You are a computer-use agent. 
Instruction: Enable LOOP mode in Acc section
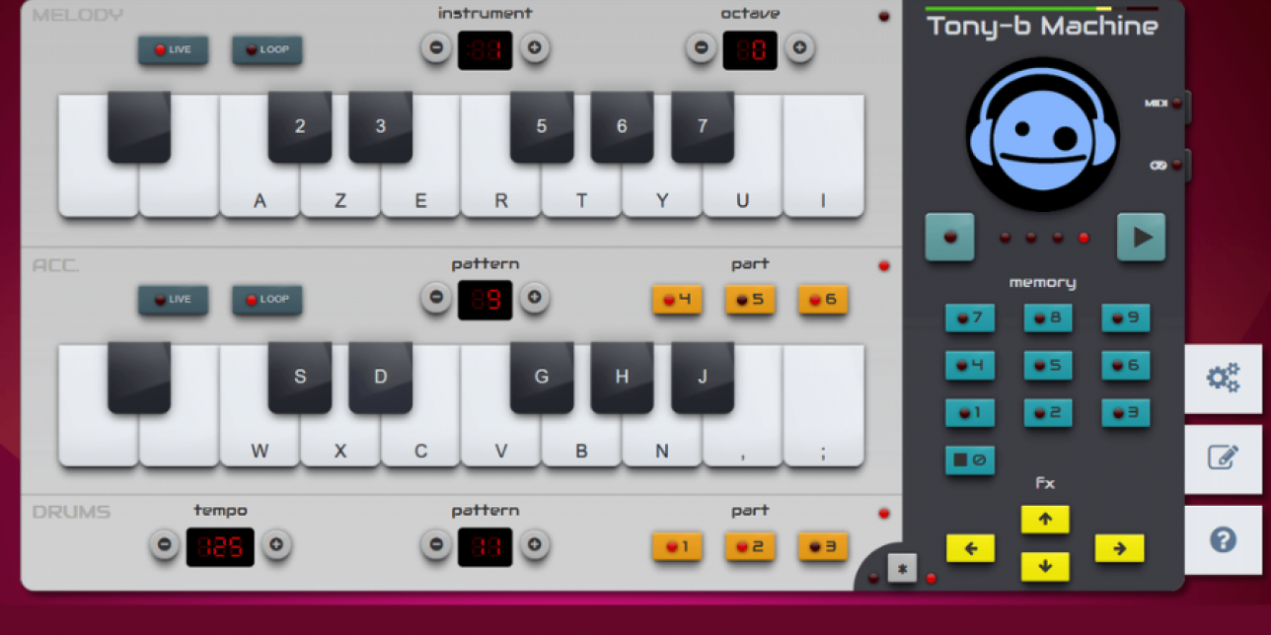pos(266,300)
